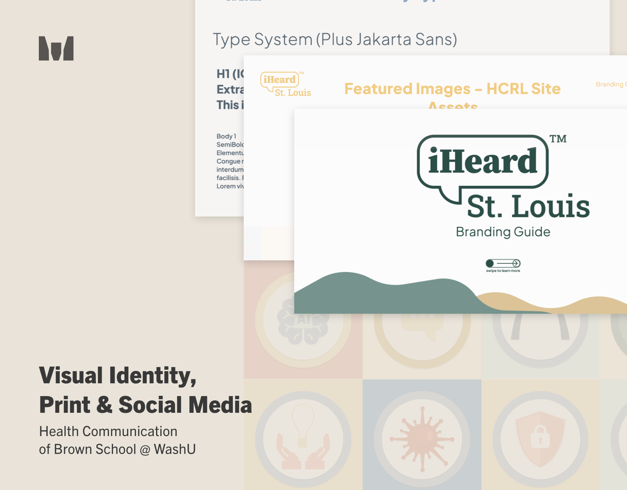Click the Visual Identity, headline text
The image size is (627, 490).
click(x=118, y=376)
